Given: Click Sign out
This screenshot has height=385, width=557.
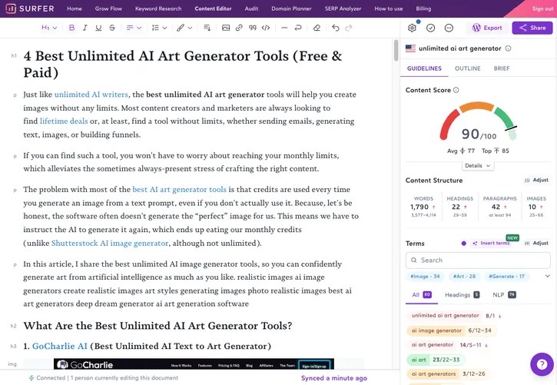Looking at the screenshot, I should (x=542, y=8).
